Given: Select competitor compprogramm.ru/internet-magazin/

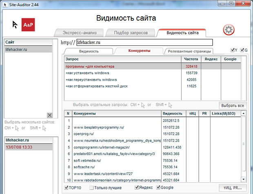Looking at the screenshot, I should (x=153, y=147).
